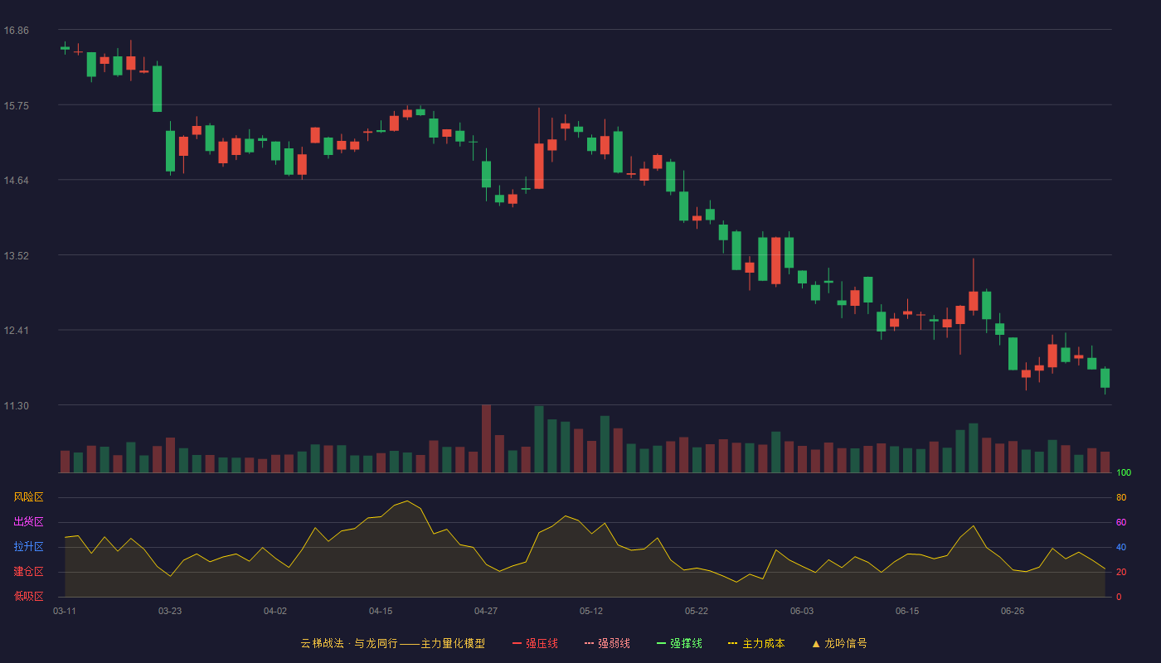
Task: Click the 03-23 date axis label
Action: point(170,611)
